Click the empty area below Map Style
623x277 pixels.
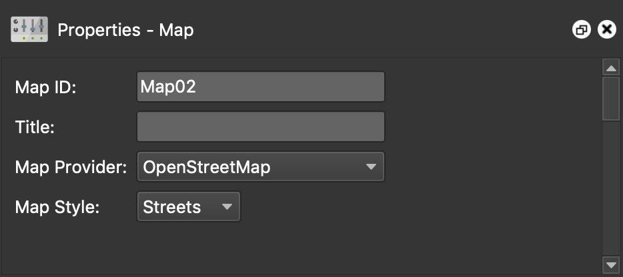[x=300, y=246]
